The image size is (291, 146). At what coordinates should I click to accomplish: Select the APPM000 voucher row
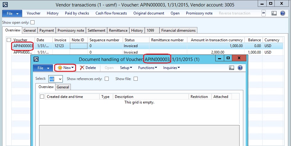(22, 52)
